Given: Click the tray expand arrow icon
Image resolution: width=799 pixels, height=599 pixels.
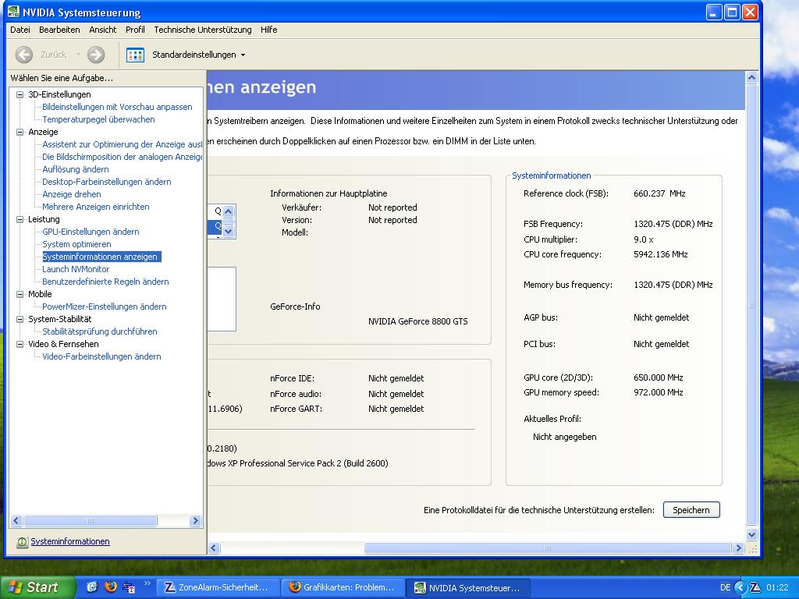Looking at the screenshot, I should [x=740, y=587].
